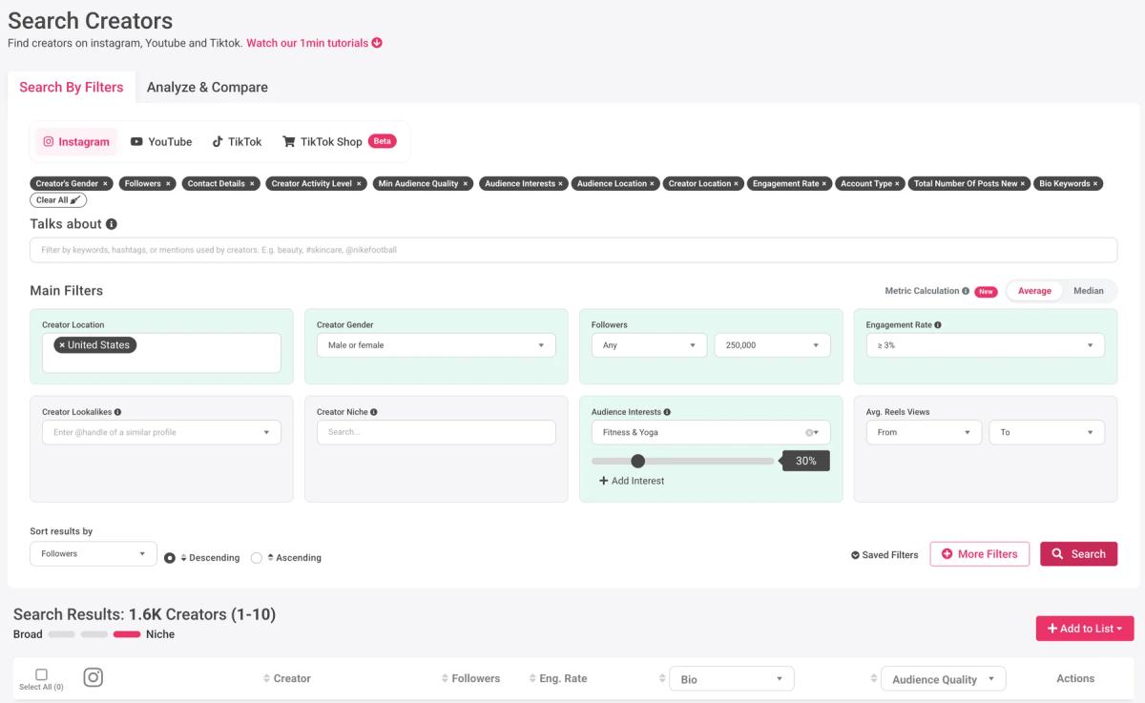Open the Followers maximum 250,000 dropdown

[772, 345]
